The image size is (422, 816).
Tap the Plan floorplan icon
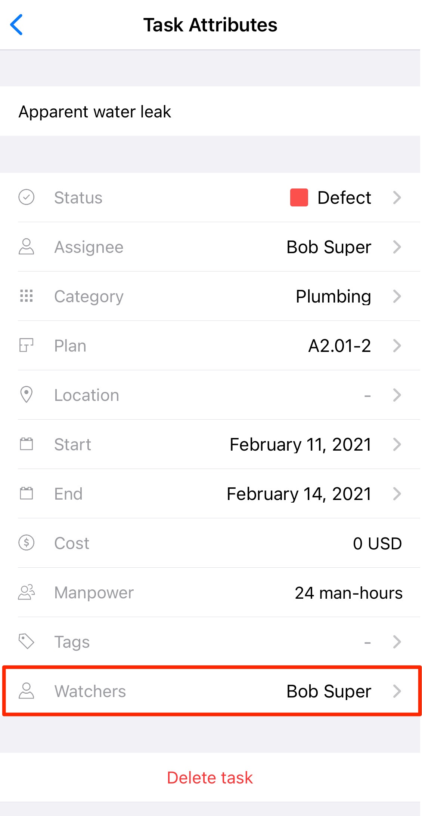point(27,345)
